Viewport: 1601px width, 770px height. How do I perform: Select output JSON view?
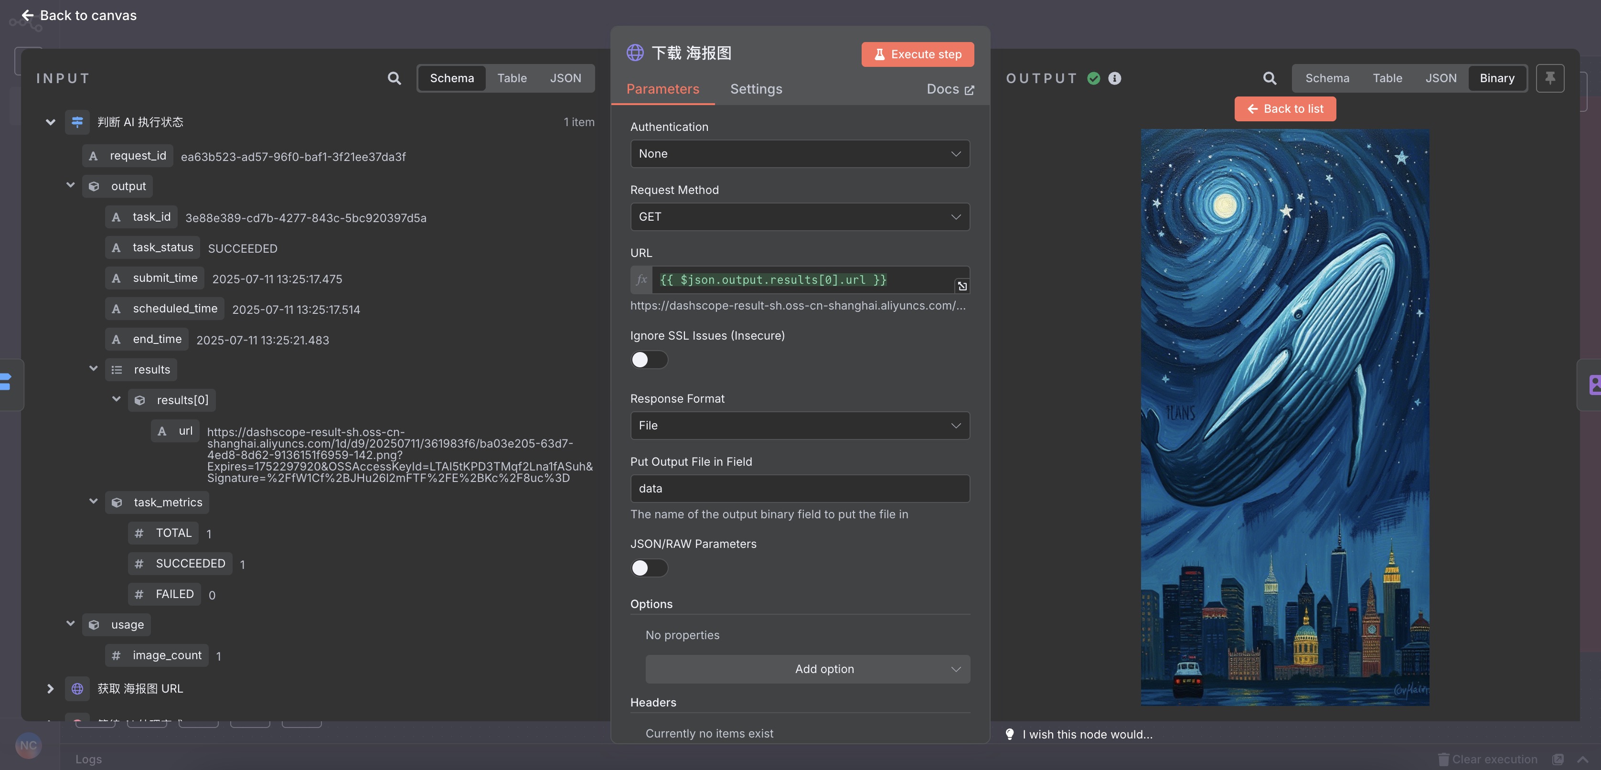(x=1441, y=78)
